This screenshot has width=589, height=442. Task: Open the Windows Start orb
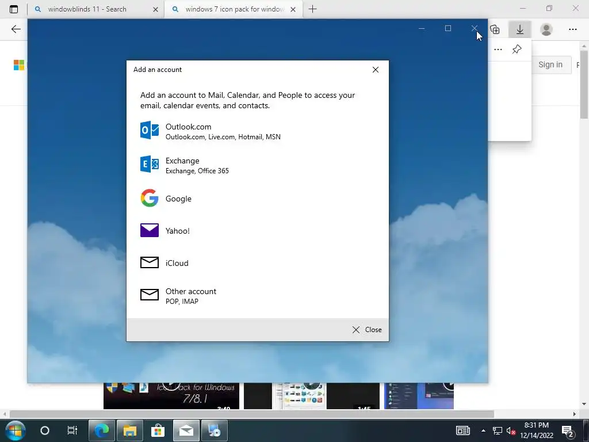pyautogui.click(x=16, y=430)
